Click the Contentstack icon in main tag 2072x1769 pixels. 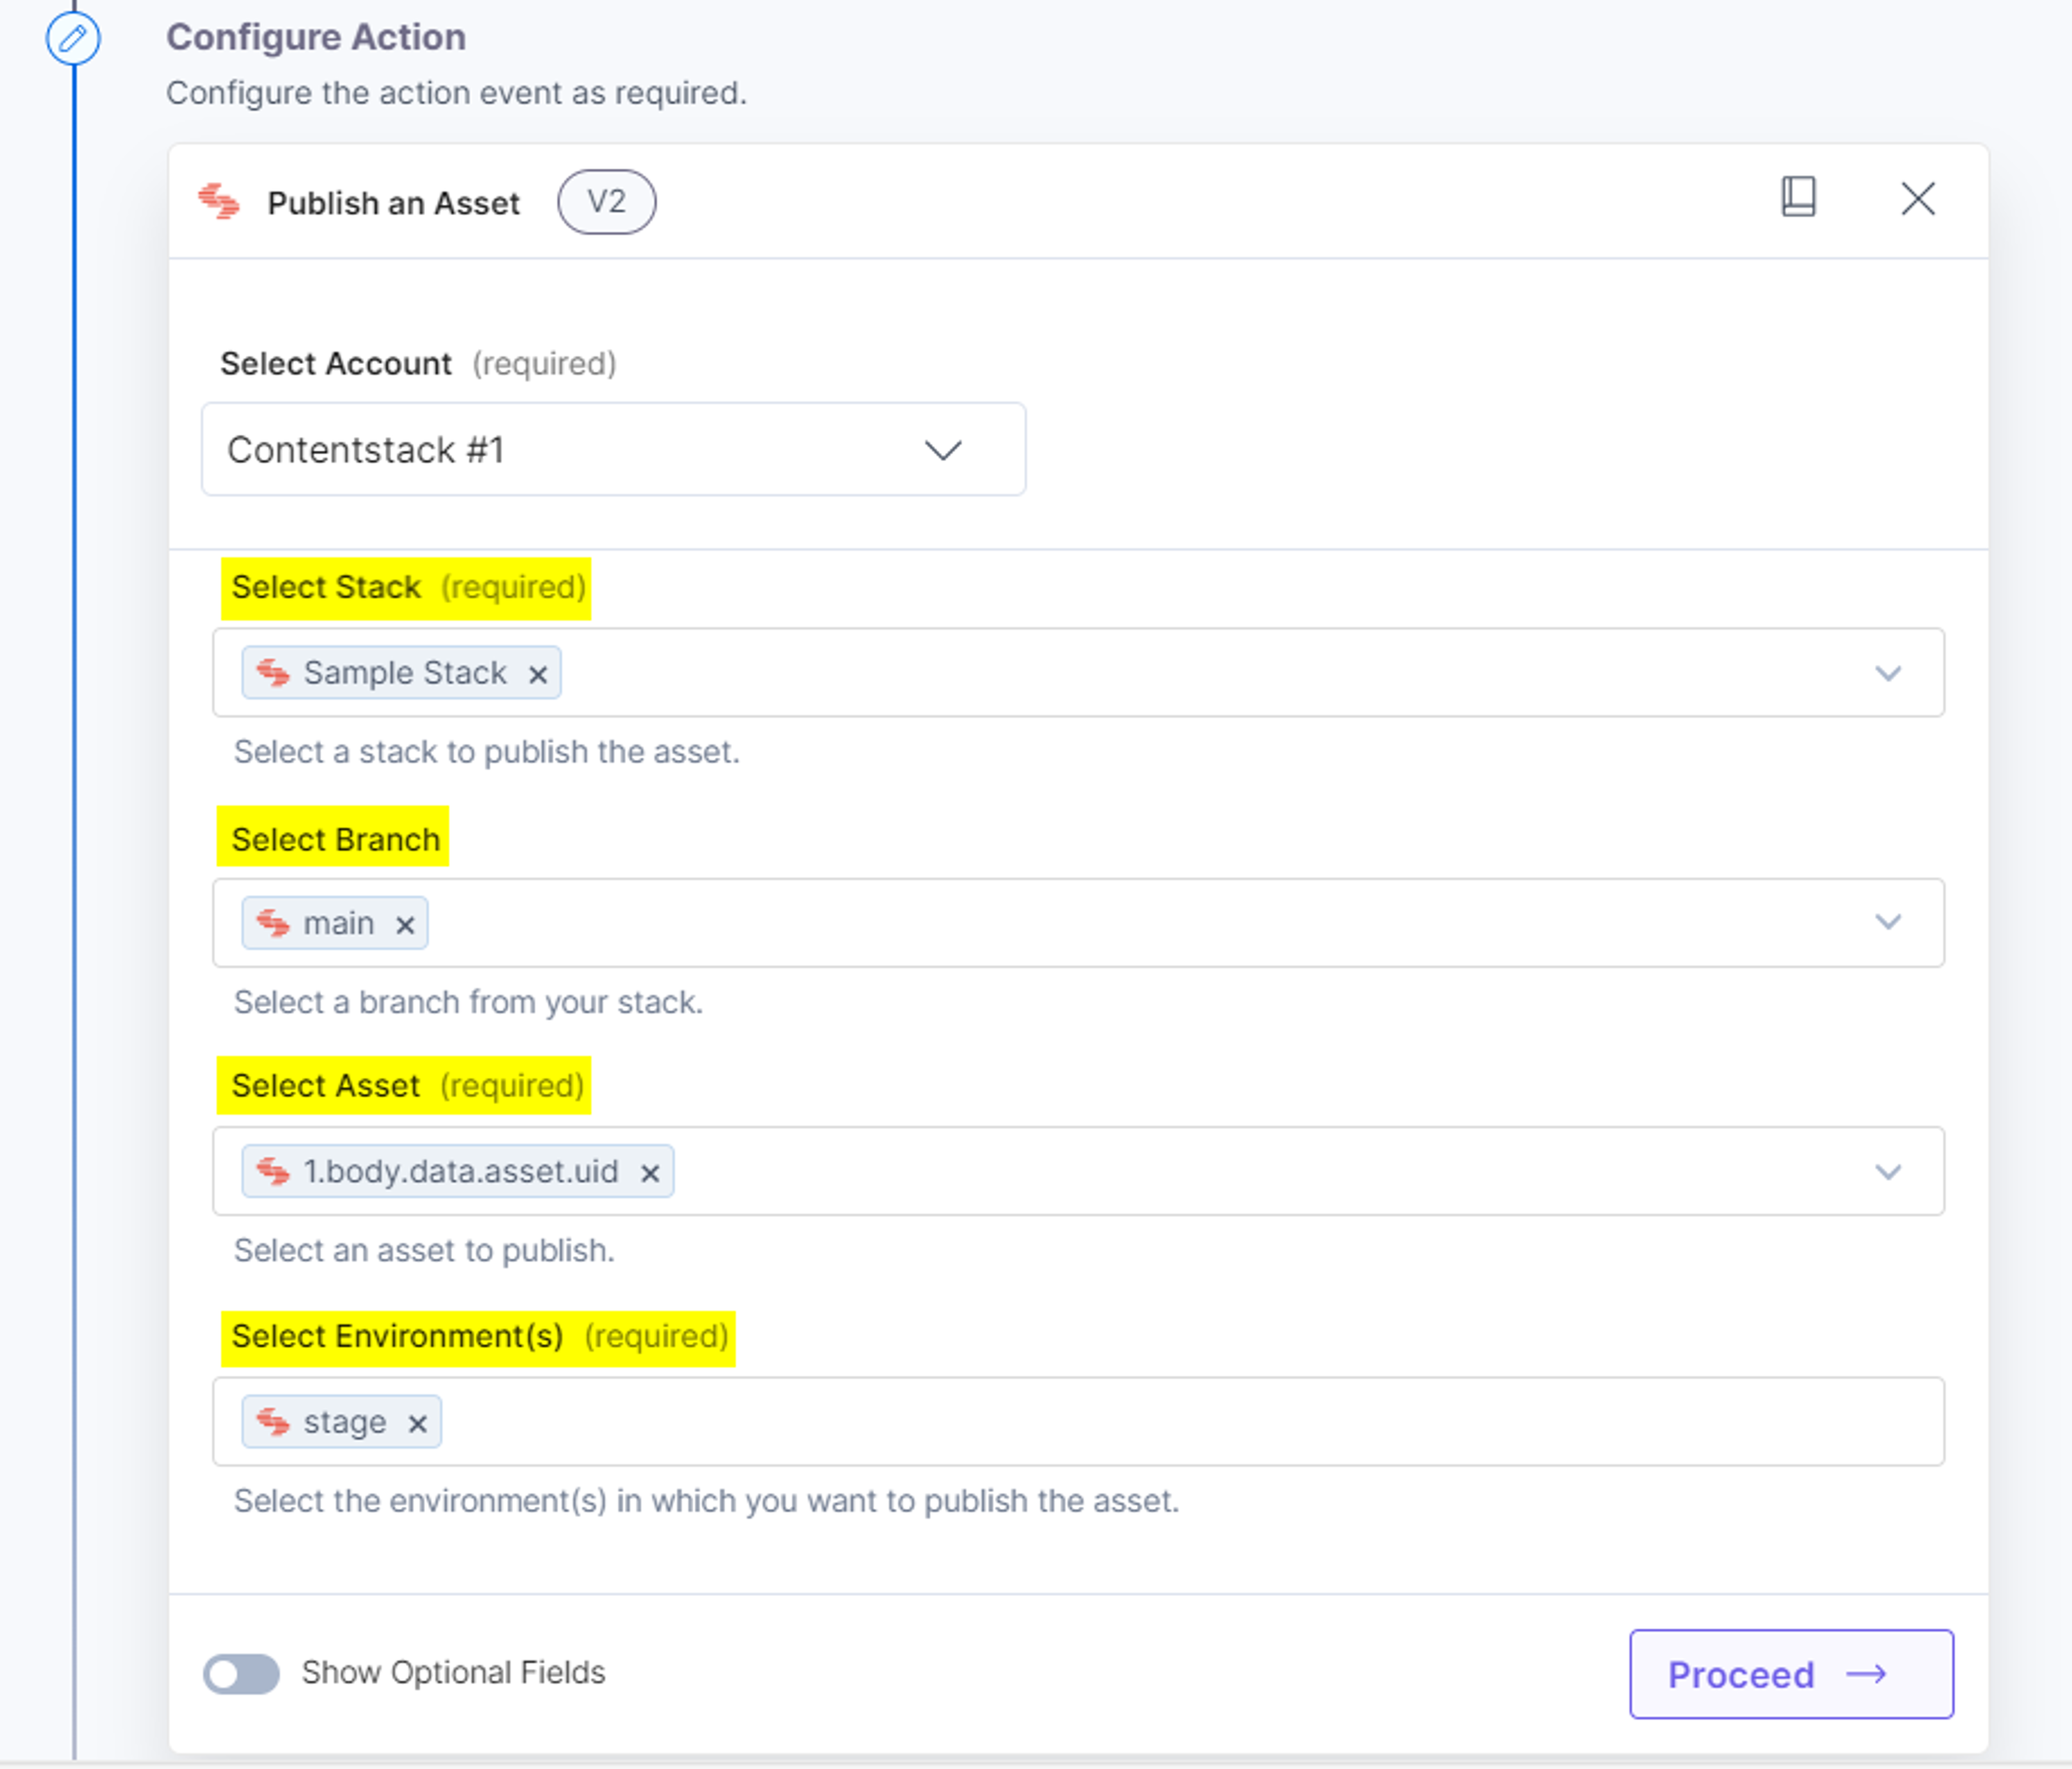pos(273,922)
